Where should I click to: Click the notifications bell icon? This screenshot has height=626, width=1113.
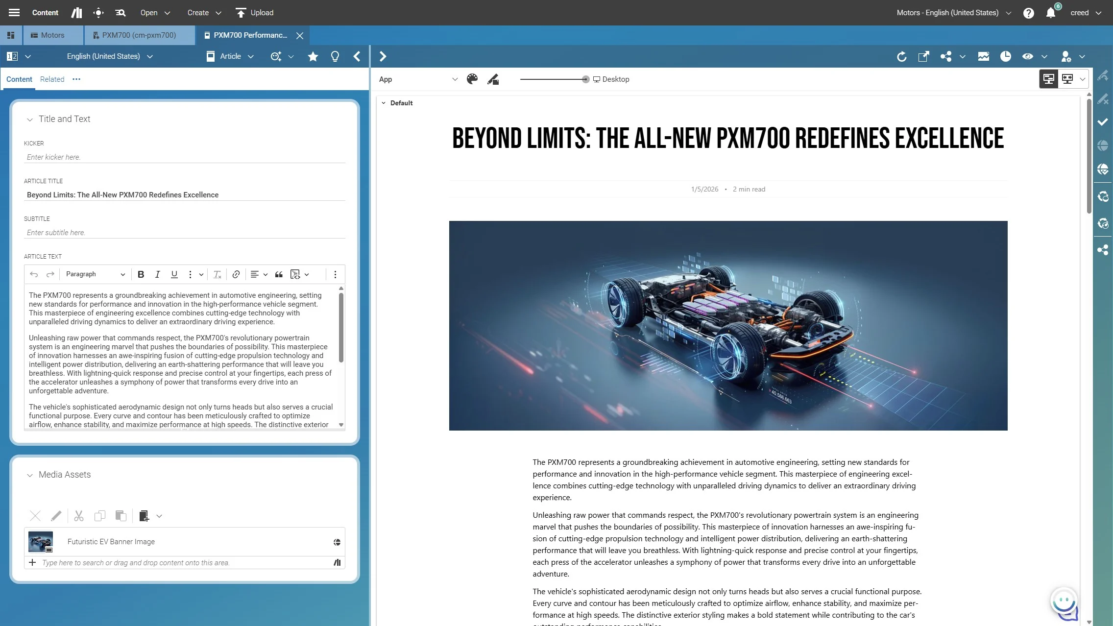1050,13
